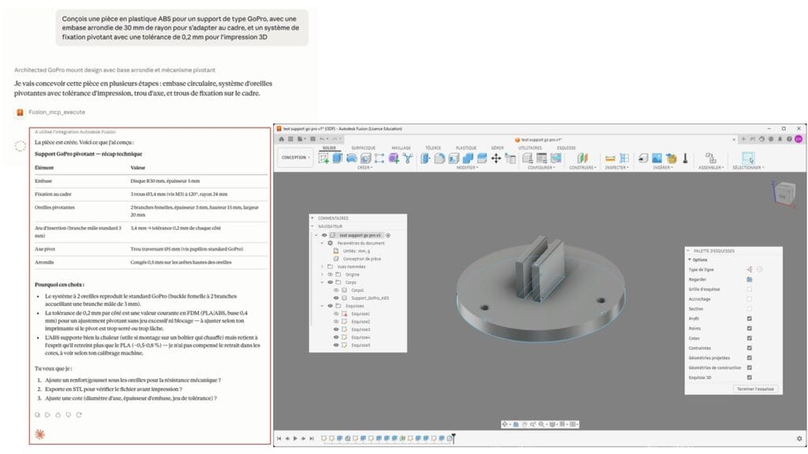This screenshot has height=454, width=808.
Task: Uncheck the Profil checkbox
Action: 750,318
